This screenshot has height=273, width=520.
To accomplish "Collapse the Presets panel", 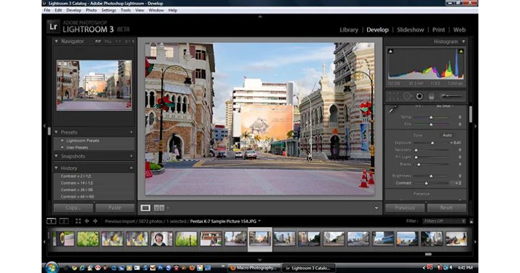I will [x=57, y=132].
